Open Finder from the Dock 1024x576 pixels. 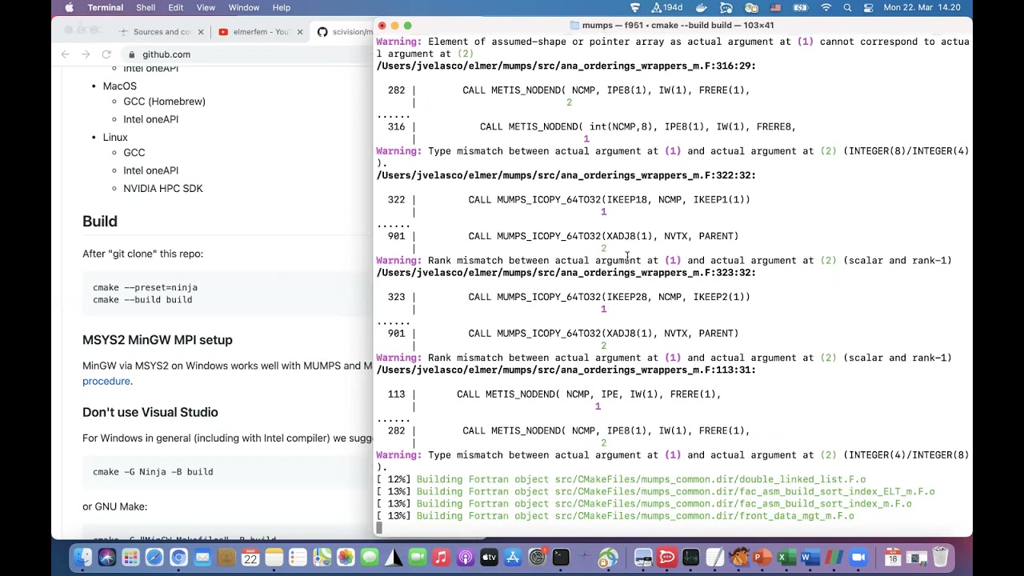point(82,558)
